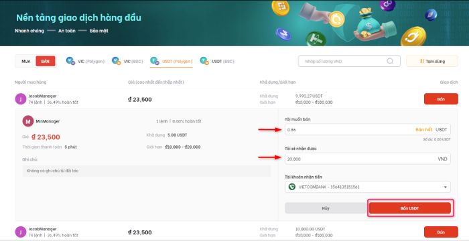Screen dimensions: 469x241
Task: Click the VIC (BSC) coin icon
Action: 117,61
